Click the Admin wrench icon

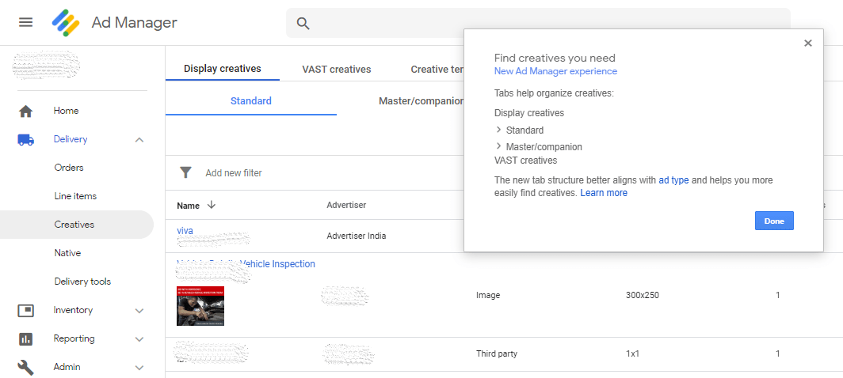coord(25,368)
